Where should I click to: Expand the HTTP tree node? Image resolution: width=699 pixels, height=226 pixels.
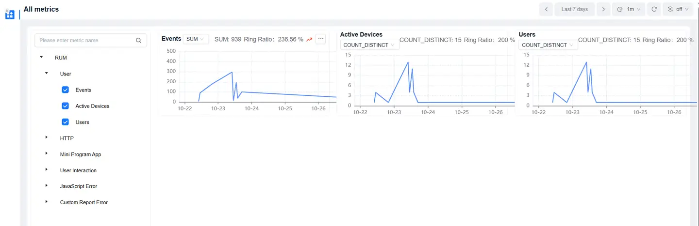(47, 137)
